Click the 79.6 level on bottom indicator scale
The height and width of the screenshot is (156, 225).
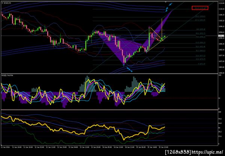(220, 119)
